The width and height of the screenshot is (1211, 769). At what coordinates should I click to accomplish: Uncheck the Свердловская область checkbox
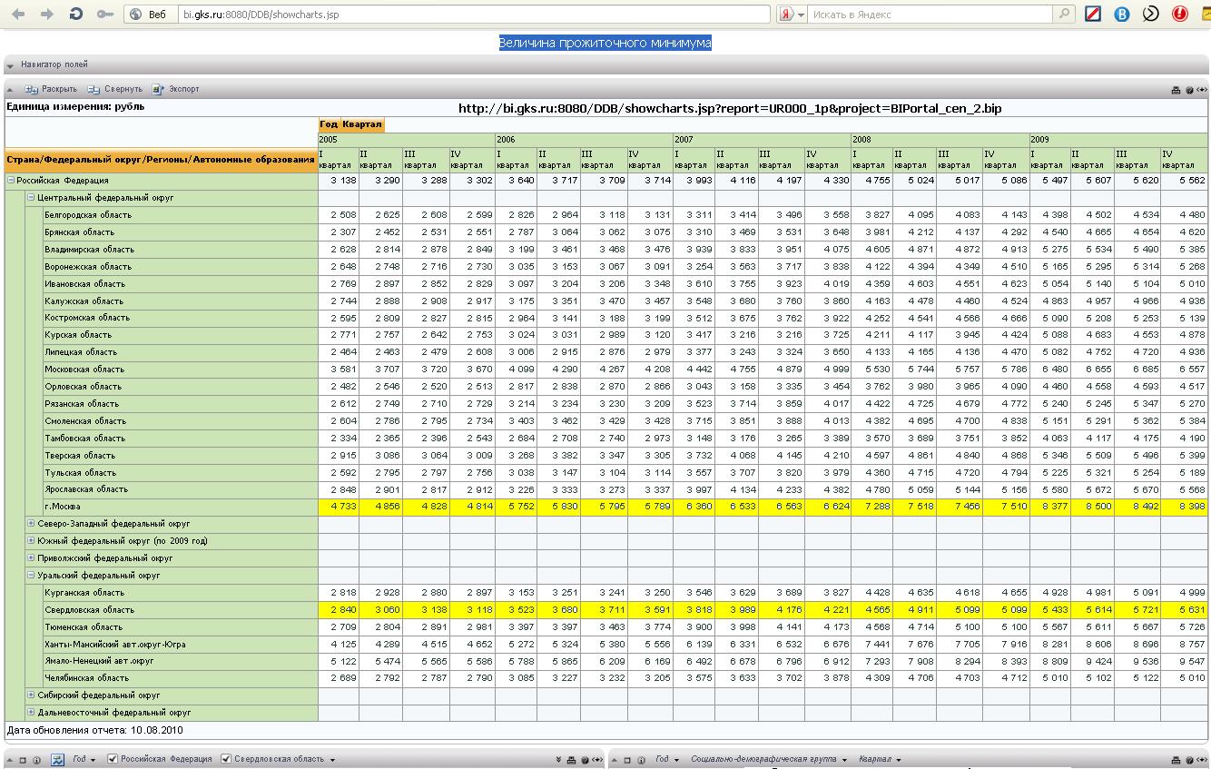tap(226, 759)
